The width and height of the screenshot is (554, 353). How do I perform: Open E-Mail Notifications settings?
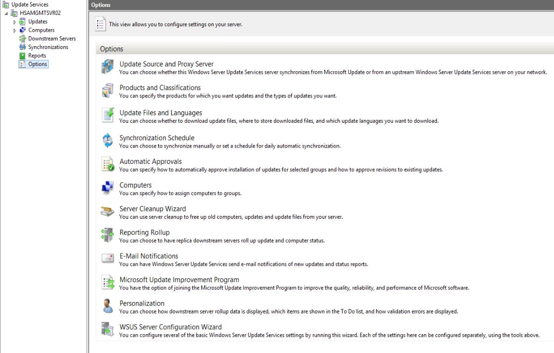click(149, 256)
